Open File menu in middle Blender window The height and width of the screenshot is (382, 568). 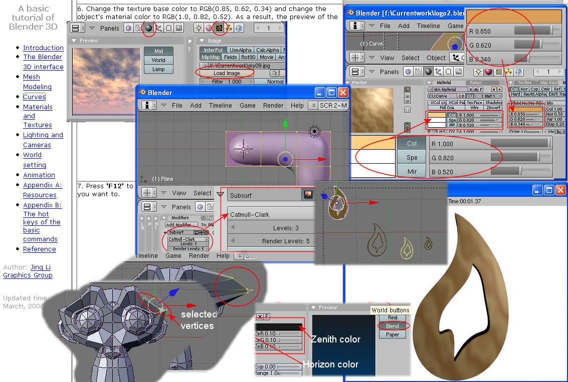coord(177,105)
